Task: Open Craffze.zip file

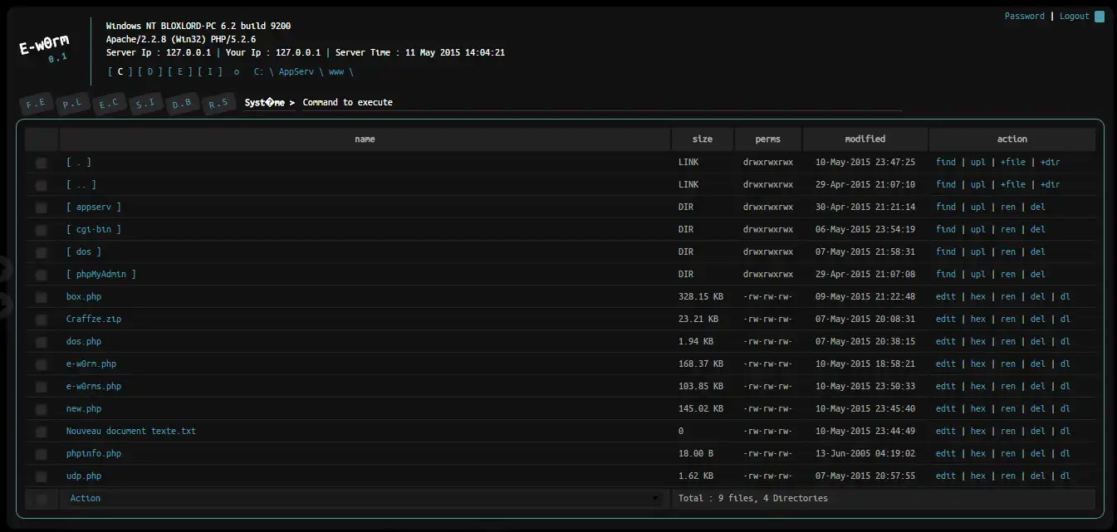Action: 94,319
